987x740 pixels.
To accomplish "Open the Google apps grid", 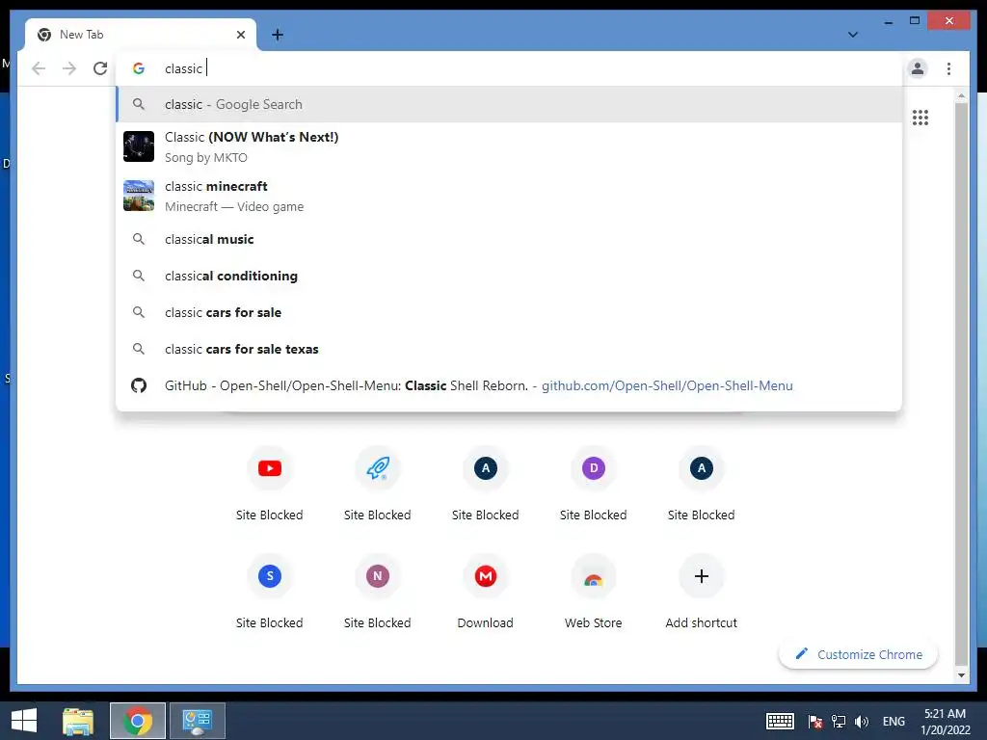I will 920,117.
